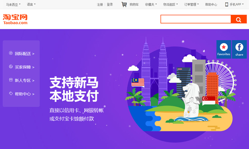Click the 支持新马本地支付 banner headline
This screenshot has height=149, width=249.
coord(74,89)
